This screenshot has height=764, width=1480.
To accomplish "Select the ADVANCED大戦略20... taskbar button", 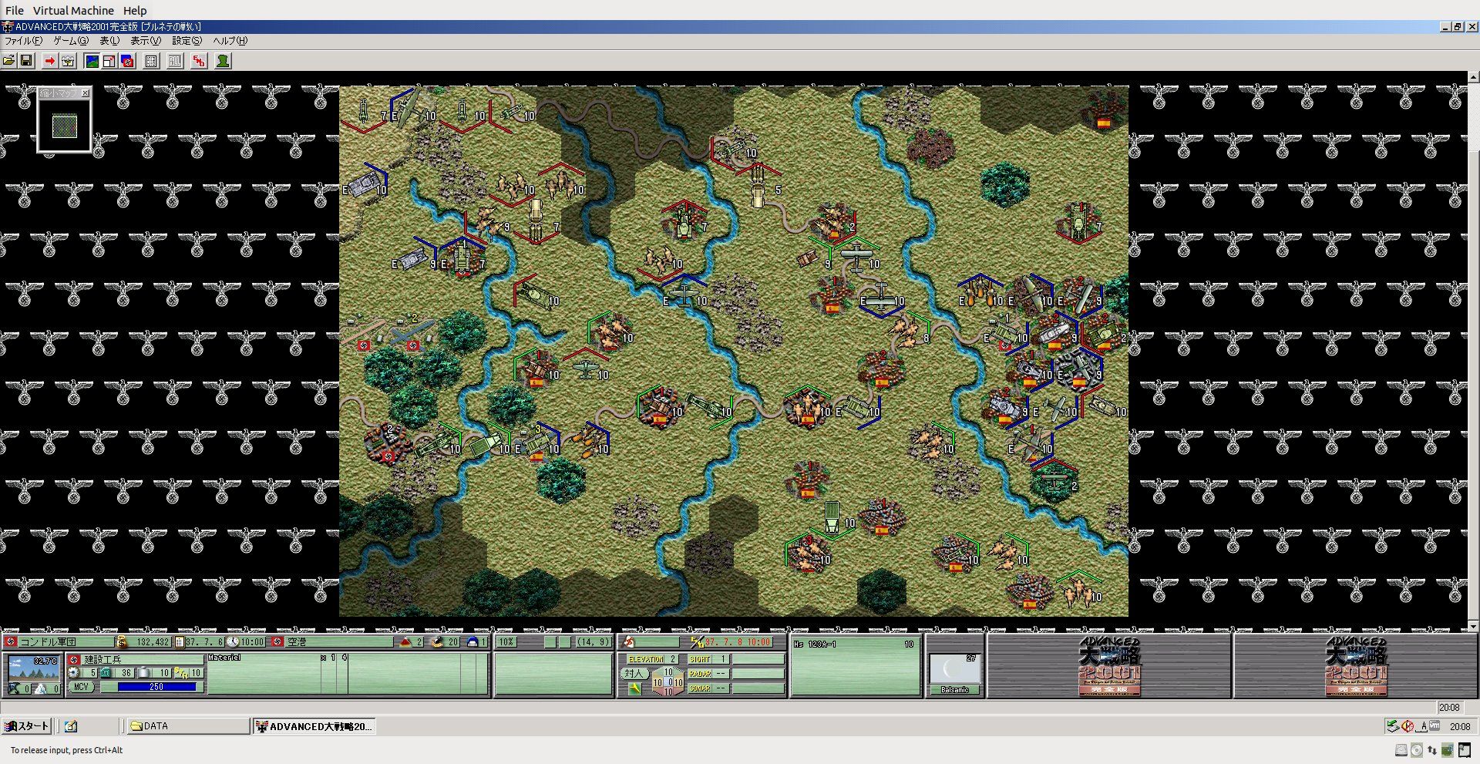I will tap(314, 726).
